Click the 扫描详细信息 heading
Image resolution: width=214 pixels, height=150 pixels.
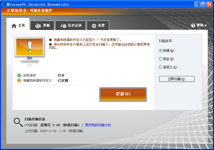pos(35,119)
